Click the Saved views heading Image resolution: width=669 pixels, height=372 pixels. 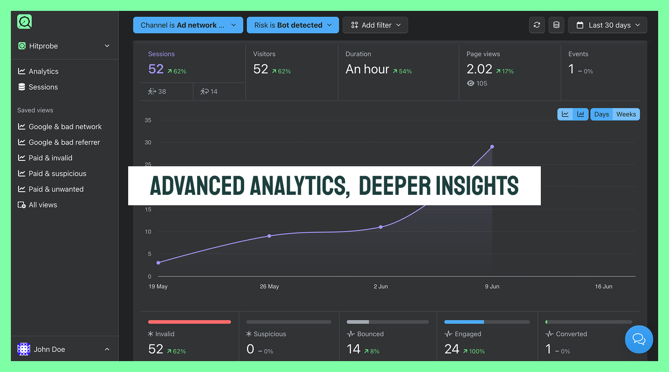[x=35, y=110]
